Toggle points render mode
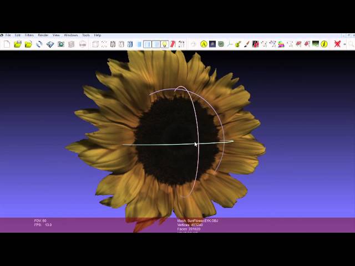 pyautogui.click(x=104, y=44)
